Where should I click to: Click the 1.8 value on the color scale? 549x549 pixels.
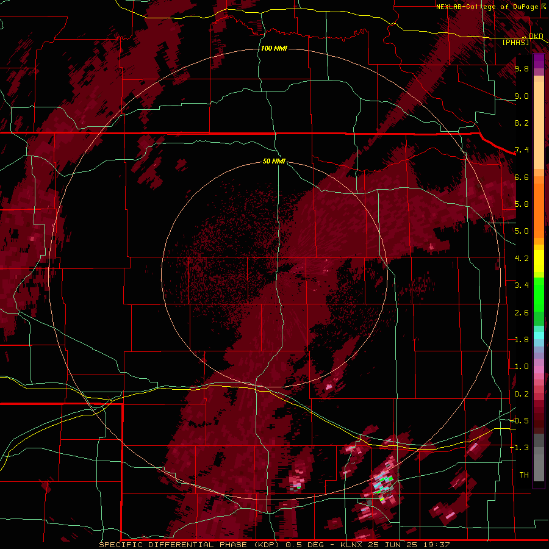pyautogui.click(x=522, y=340)
